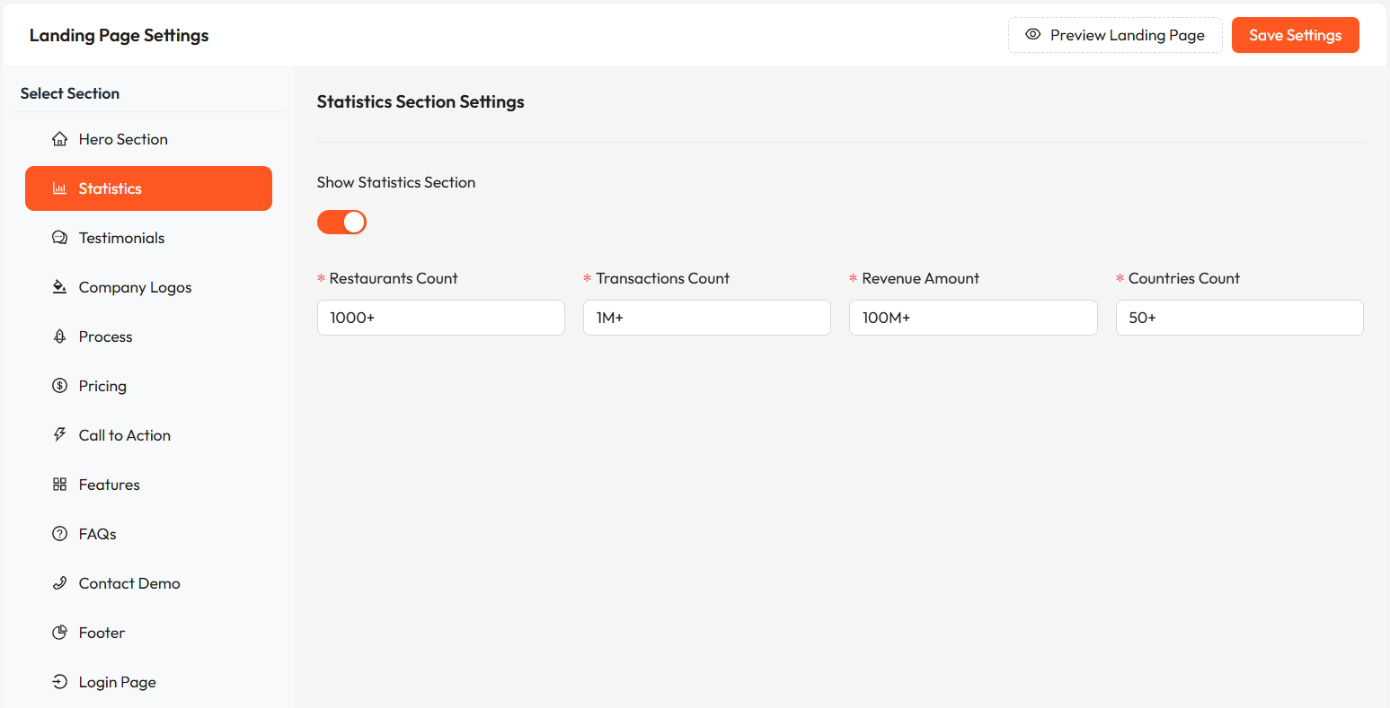Select the Footer section

148,633
